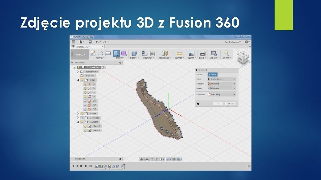Click the Insert image icon

192,53
